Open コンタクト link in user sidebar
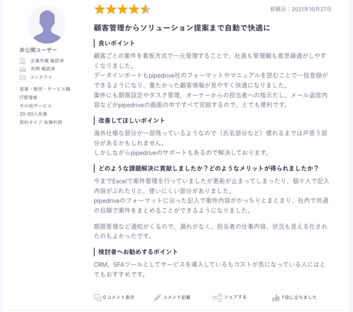The height and width of the screenshot is (312, 353). click(41, 77)
